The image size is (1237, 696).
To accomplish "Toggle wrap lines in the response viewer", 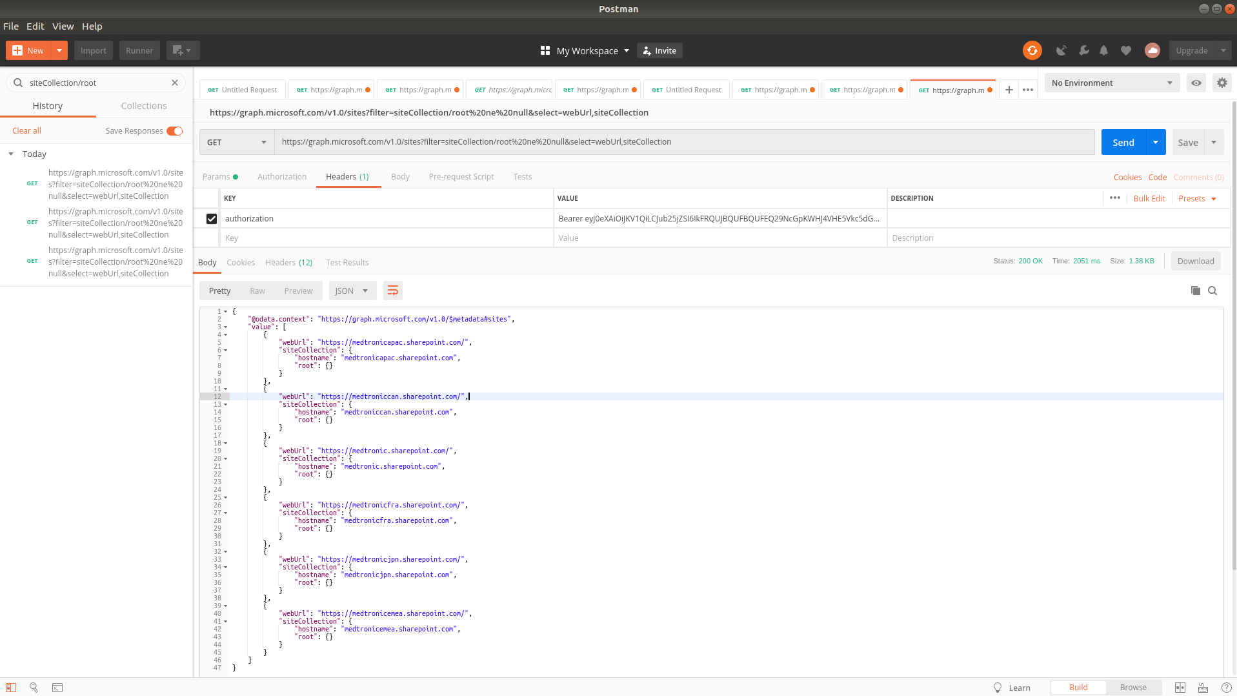I will click(x=392, y=291).
